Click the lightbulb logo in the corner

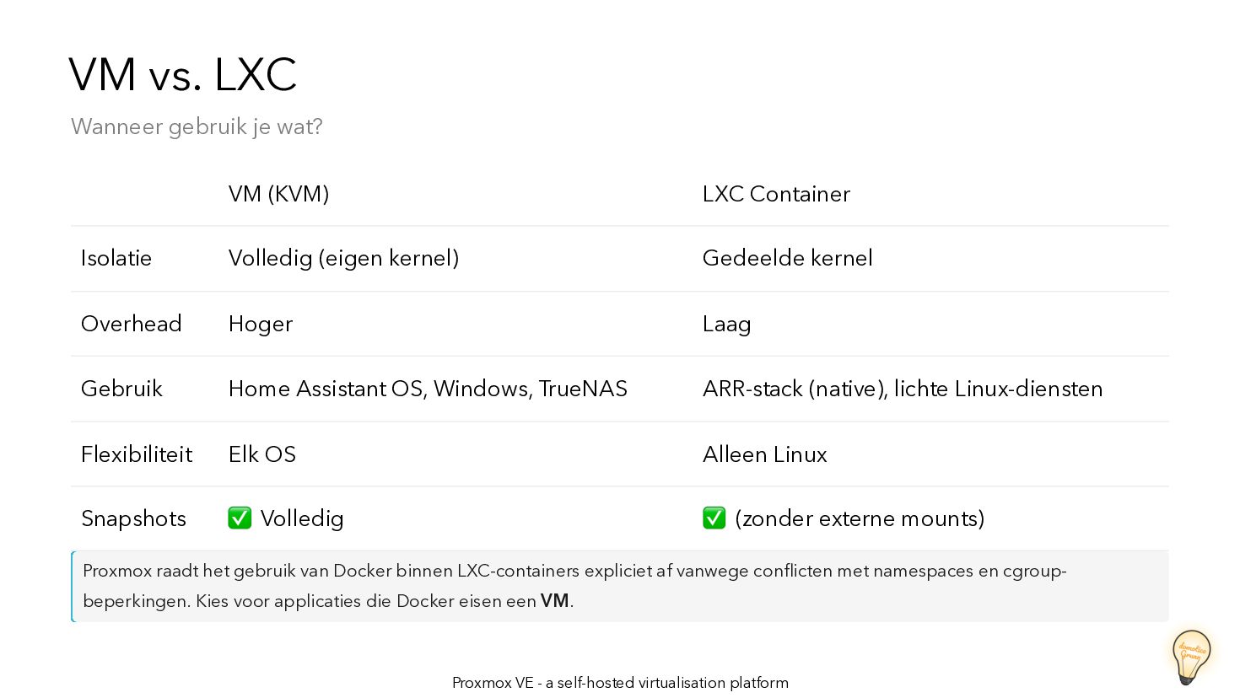pos(1190,656)
